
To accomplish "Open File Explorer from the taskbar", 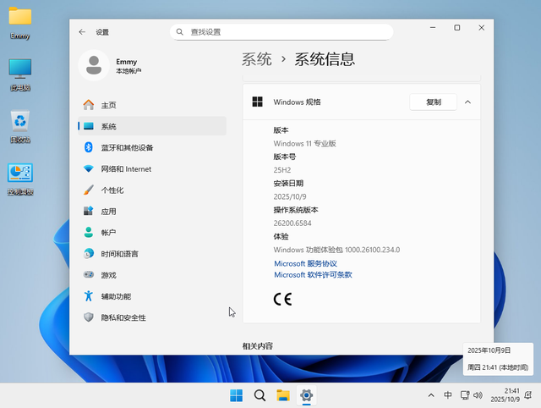I will coord(283,395).
